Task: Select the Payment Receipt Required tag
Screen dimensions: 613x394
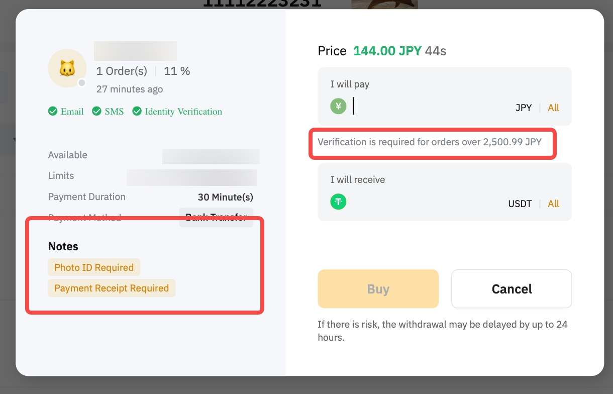Action: pyautogui.click(x=112, y=288)
